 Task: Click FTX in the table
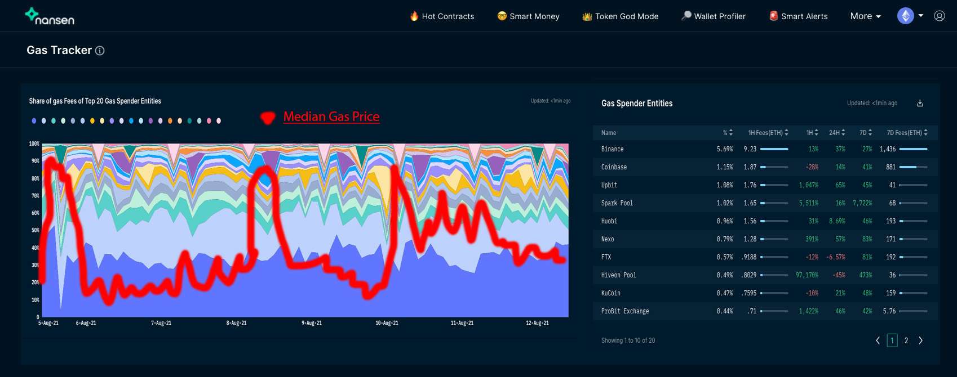pyautogui.click(x=606, y=257)
